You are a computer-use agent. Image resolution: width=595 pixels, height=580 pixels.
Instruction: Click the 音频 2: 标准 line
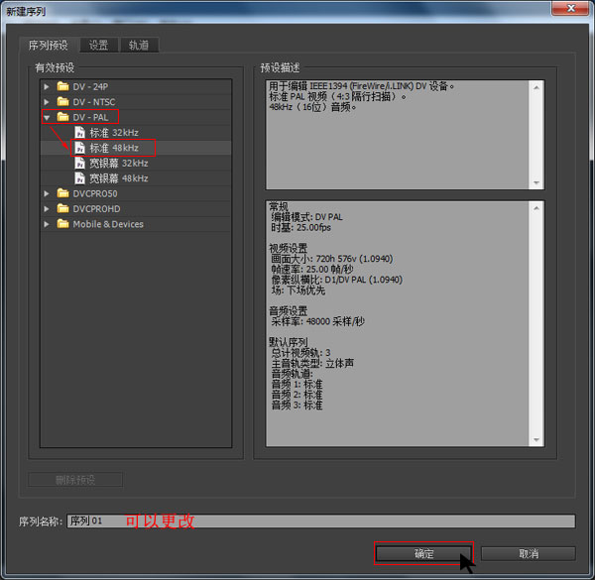point(297,395)
